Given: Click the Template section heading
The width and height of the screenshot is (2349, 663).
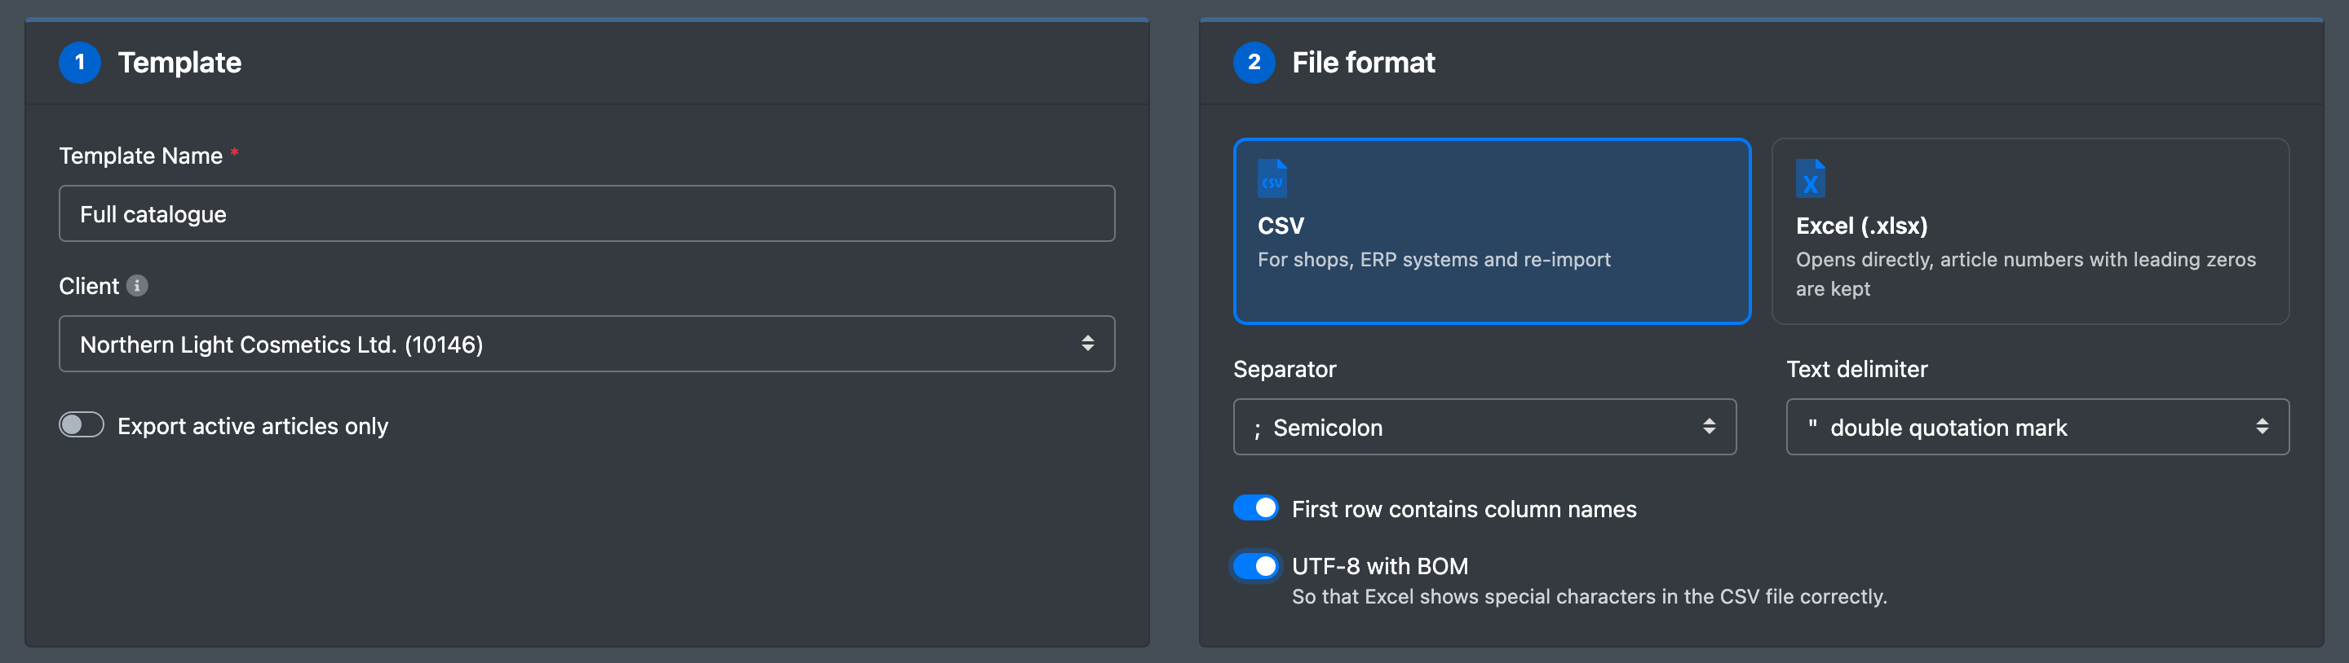Looking at the screenshot, I should (179, 62).
